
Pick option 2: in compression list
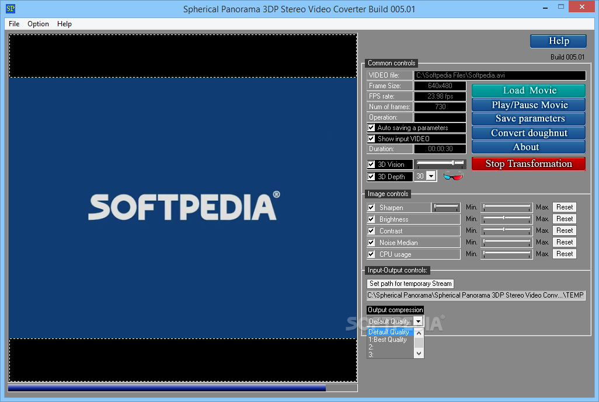click(x=390, y=347)
